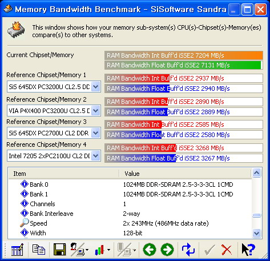
Task: Expand Reference Chipset/Memory 1 SiS 645DX dropdown
Action: (96, 87)
